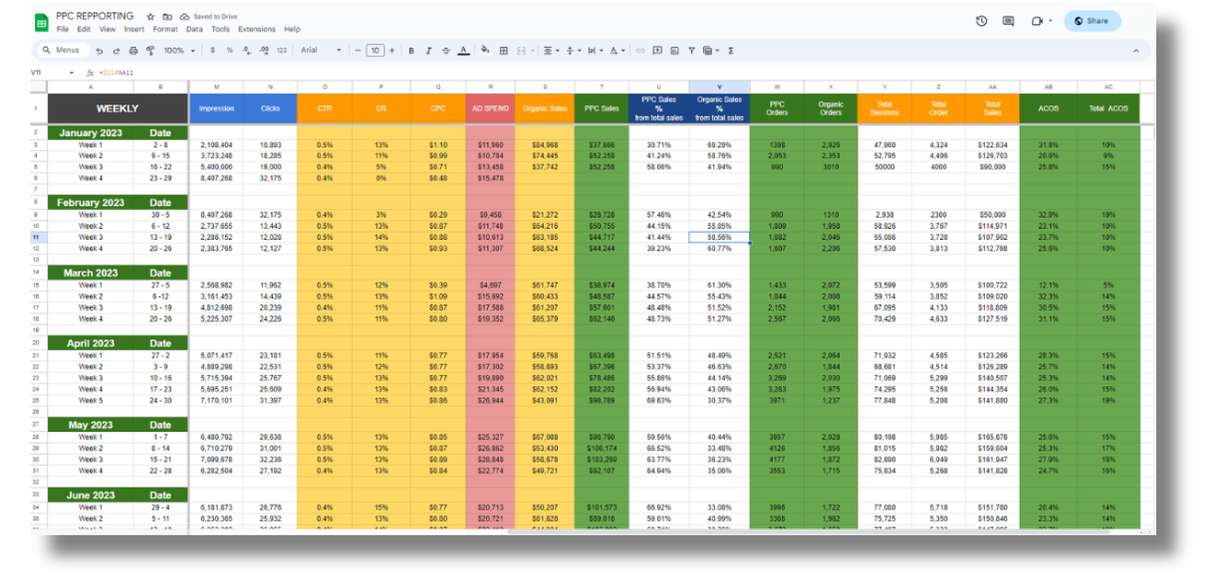Image resolution: width=1225 pixels, height=579 pixels.
Task: Open the borders tool
Action: click(503, 51)
